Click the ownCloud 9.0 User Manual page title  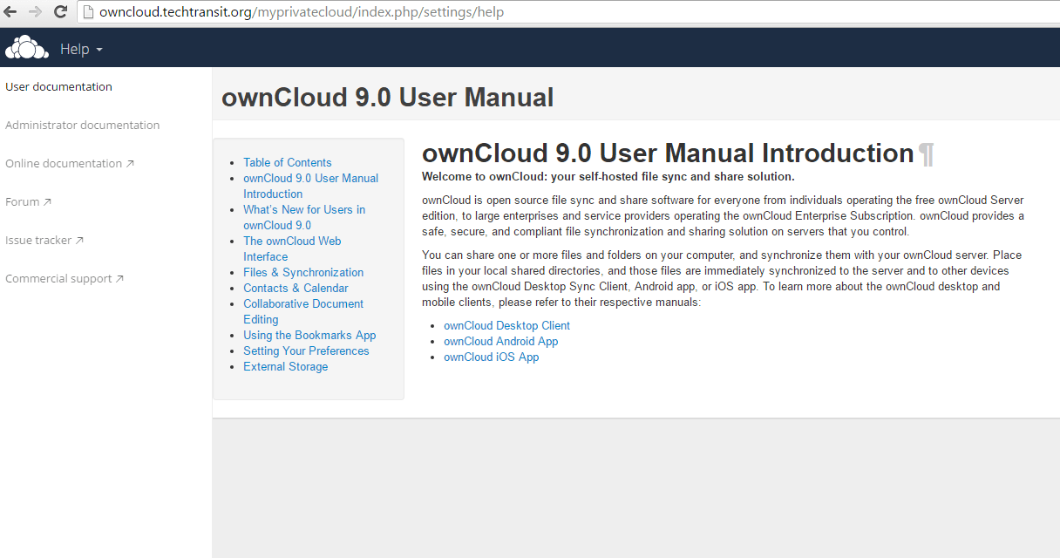coord(388,98)
